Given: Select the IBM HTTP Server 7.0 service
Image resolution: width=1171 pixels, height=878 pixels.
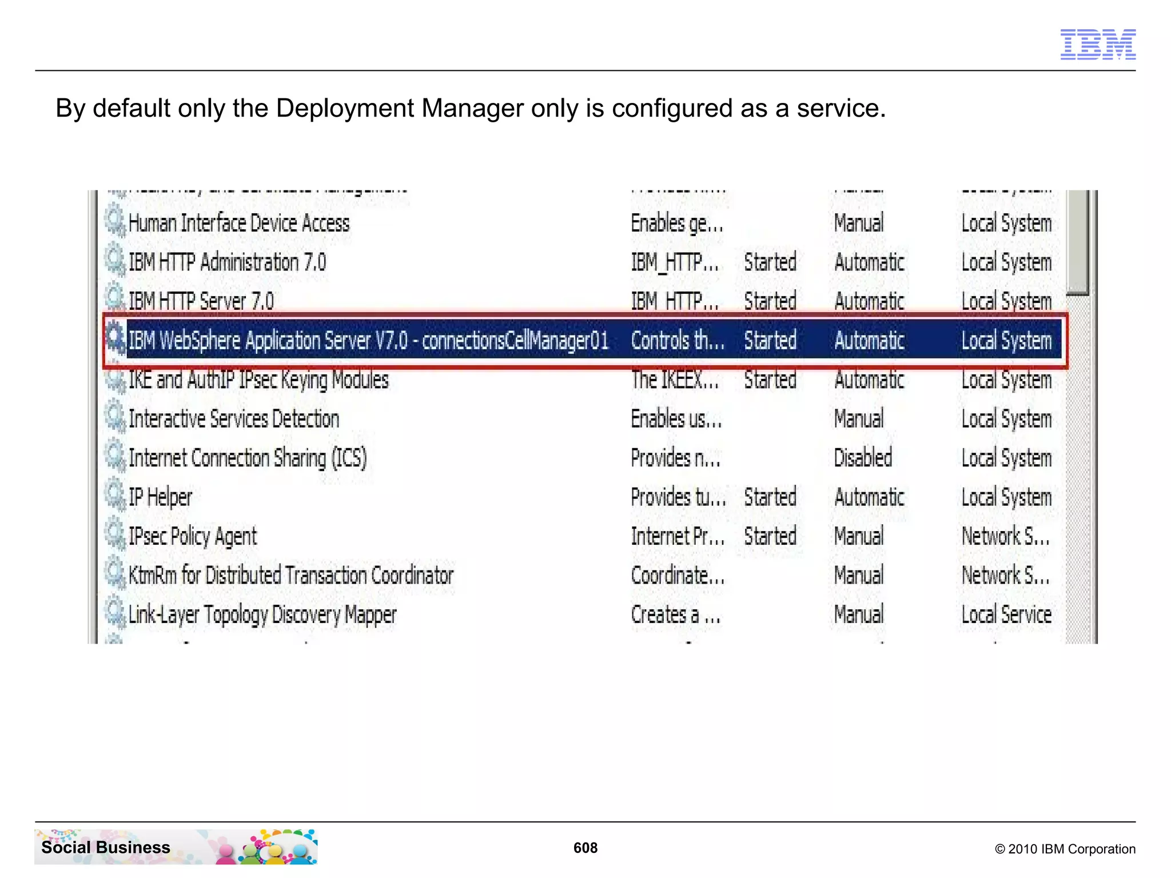Looking at the screenshot, I should pos(201,301).
